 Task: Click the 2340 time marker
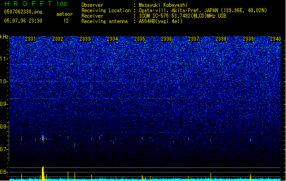276,39
